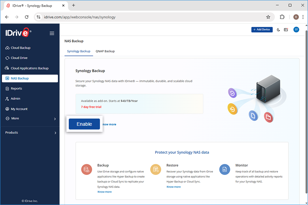Open a new browser tab

(74, 5)
